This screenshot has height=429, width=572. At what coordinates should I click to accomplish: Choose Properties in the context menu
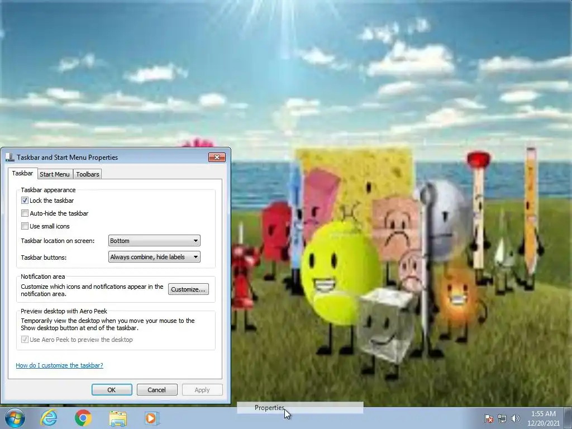tap(300, 408)
